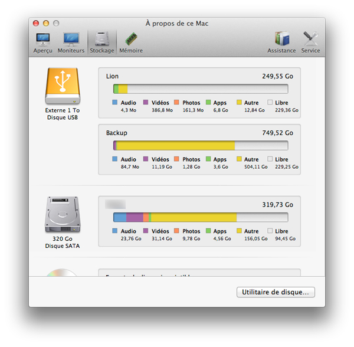Open the Mémoire RAM chip icon
This screenshot has height=347, width=354.
click(x=131, y=39)
